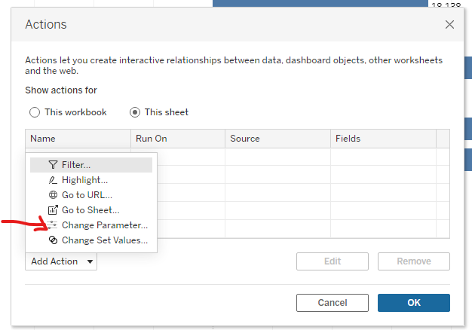The image size is (472, 330).
Task: Click the Highlight marker icon
Action: (x=53, y=180)
